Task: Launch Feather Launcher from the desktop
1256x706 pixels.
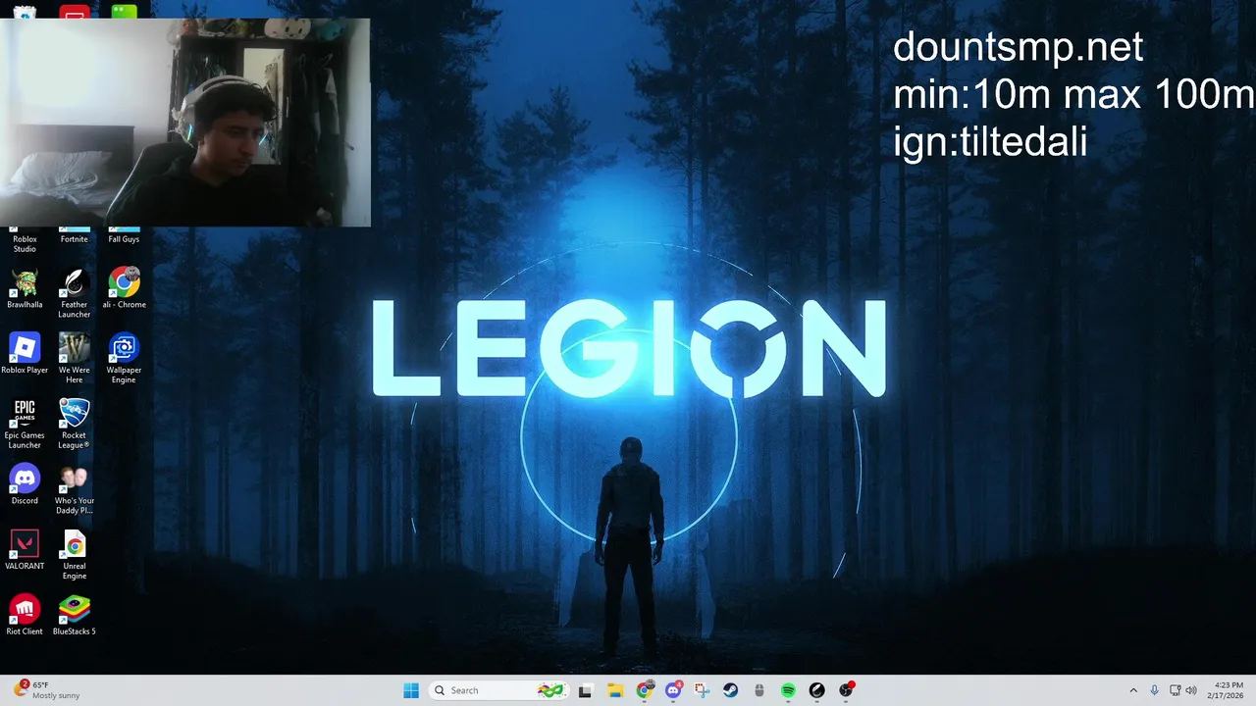Action: coord(75,293)
